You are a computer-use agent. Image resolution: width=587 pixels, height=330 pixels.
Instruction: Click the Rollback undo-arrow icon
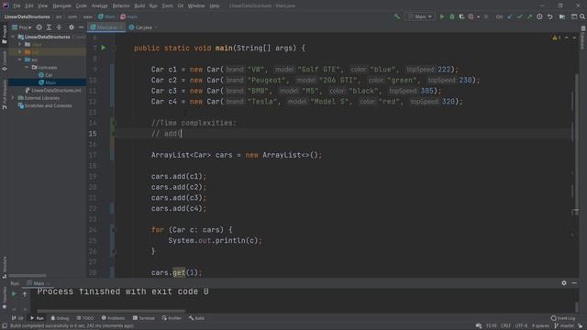click(550, 16)
